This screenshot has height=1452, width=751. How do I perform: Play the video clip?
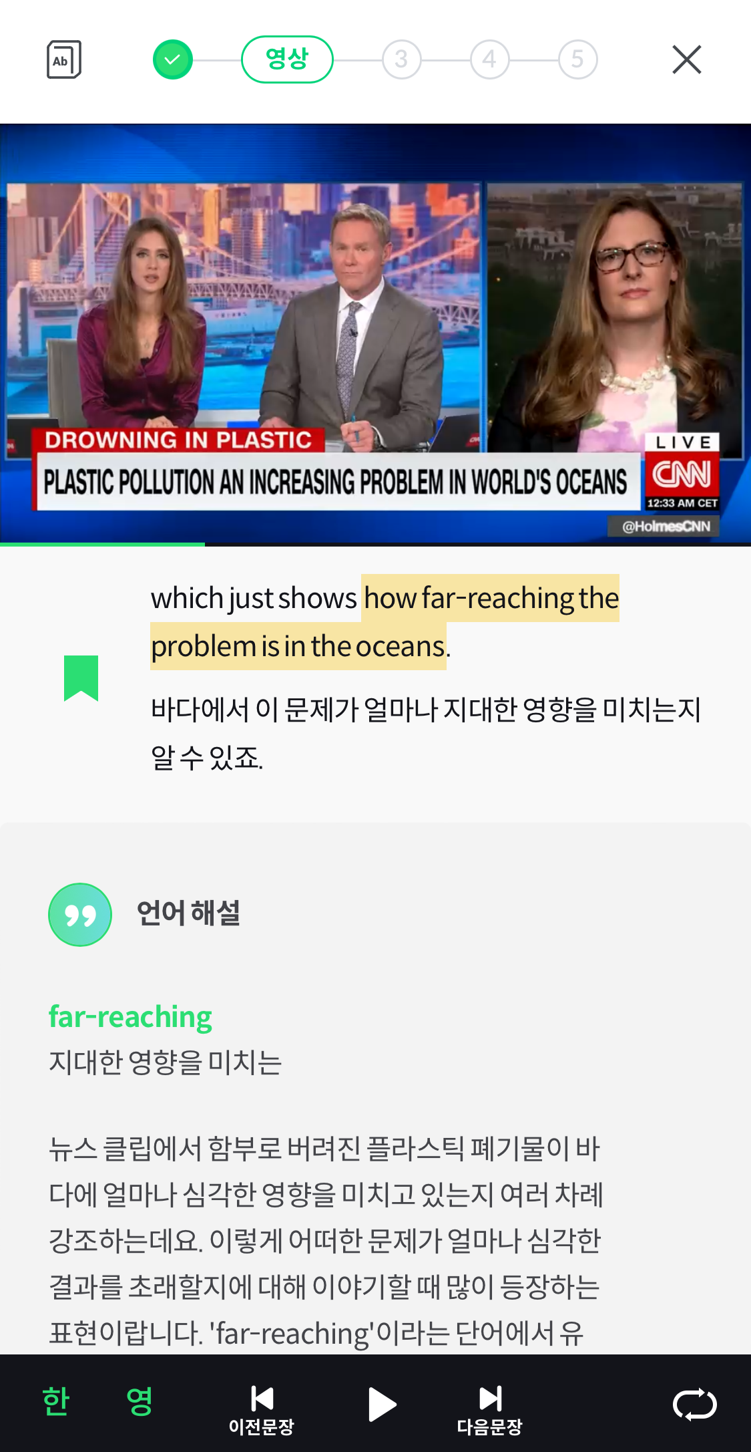coord(382,1404)
